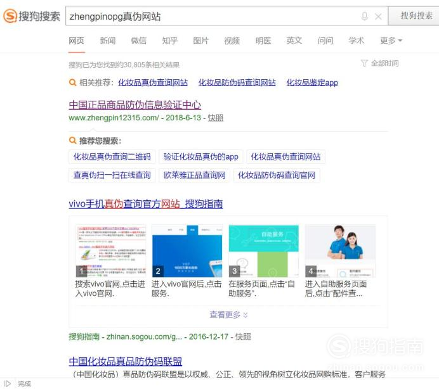Expand the 更多 dropdown
439x389 pixels.
tap(391, 41)
